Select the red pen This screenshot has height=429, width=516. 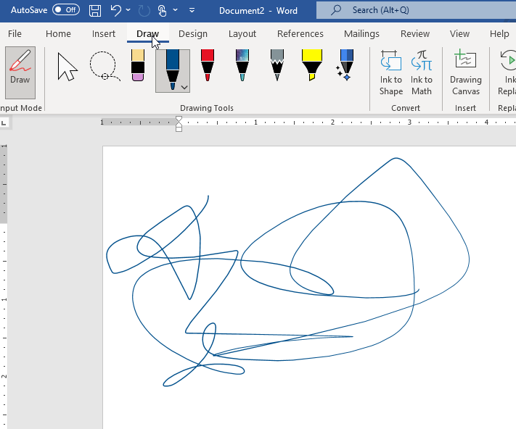tap(208, 65)
